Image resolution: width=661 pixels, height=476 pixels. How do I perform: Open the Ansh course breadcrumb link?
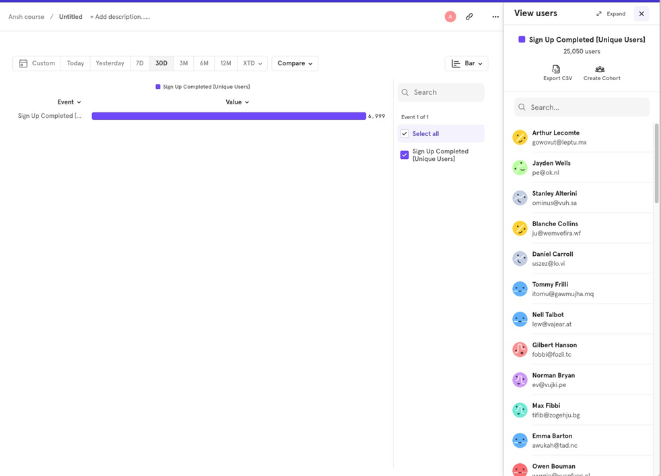click(x=26, y=16)
